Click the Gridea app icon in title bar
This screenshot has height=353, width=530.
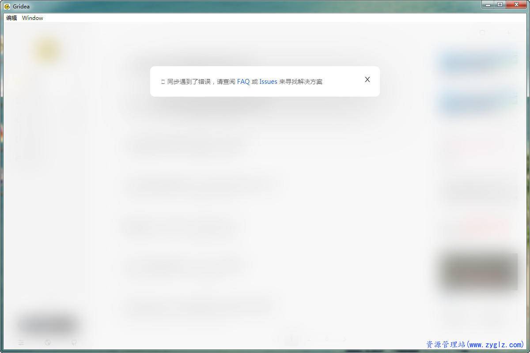pos(7,6)
